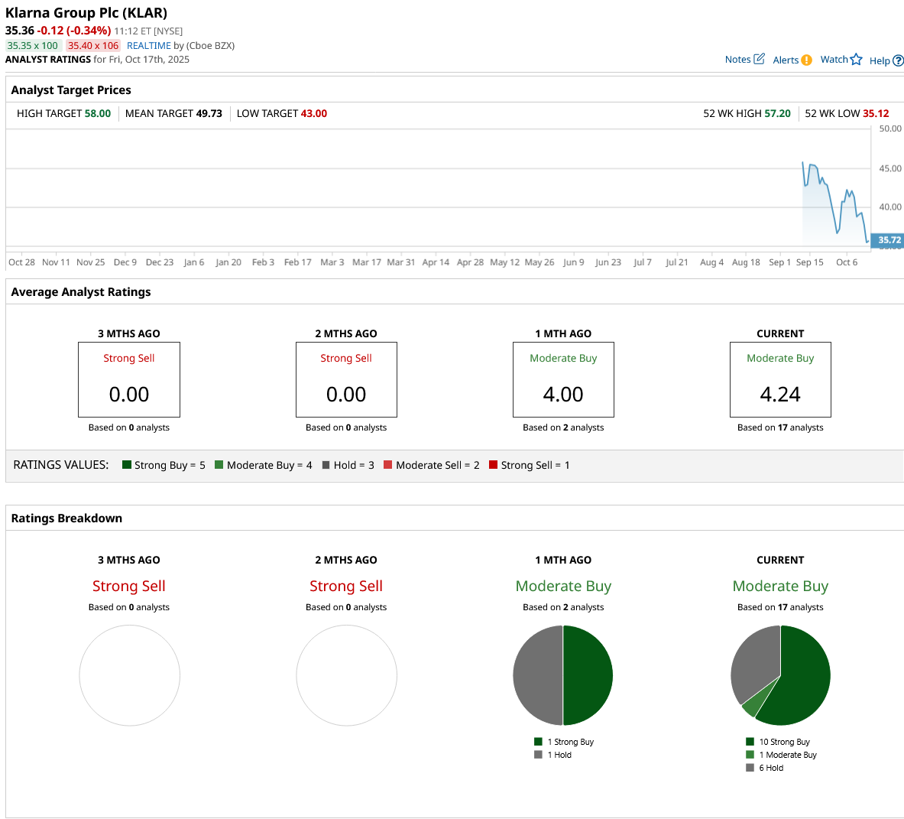Click the 1 MTH AGO pie chart
The width and height of the screenshot is (904, 819).
pyautogui.click(x=563, y=675)
